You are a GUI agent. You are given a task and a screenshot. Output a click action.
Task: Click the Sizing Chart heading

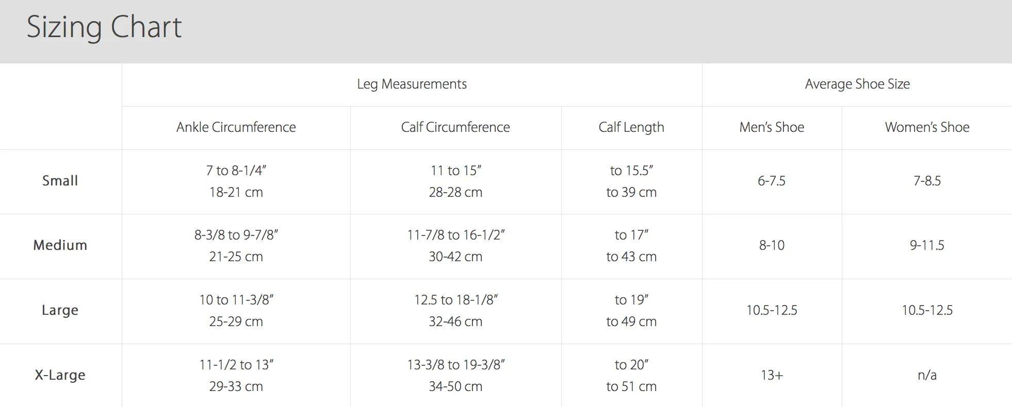[x=104, y=27]
